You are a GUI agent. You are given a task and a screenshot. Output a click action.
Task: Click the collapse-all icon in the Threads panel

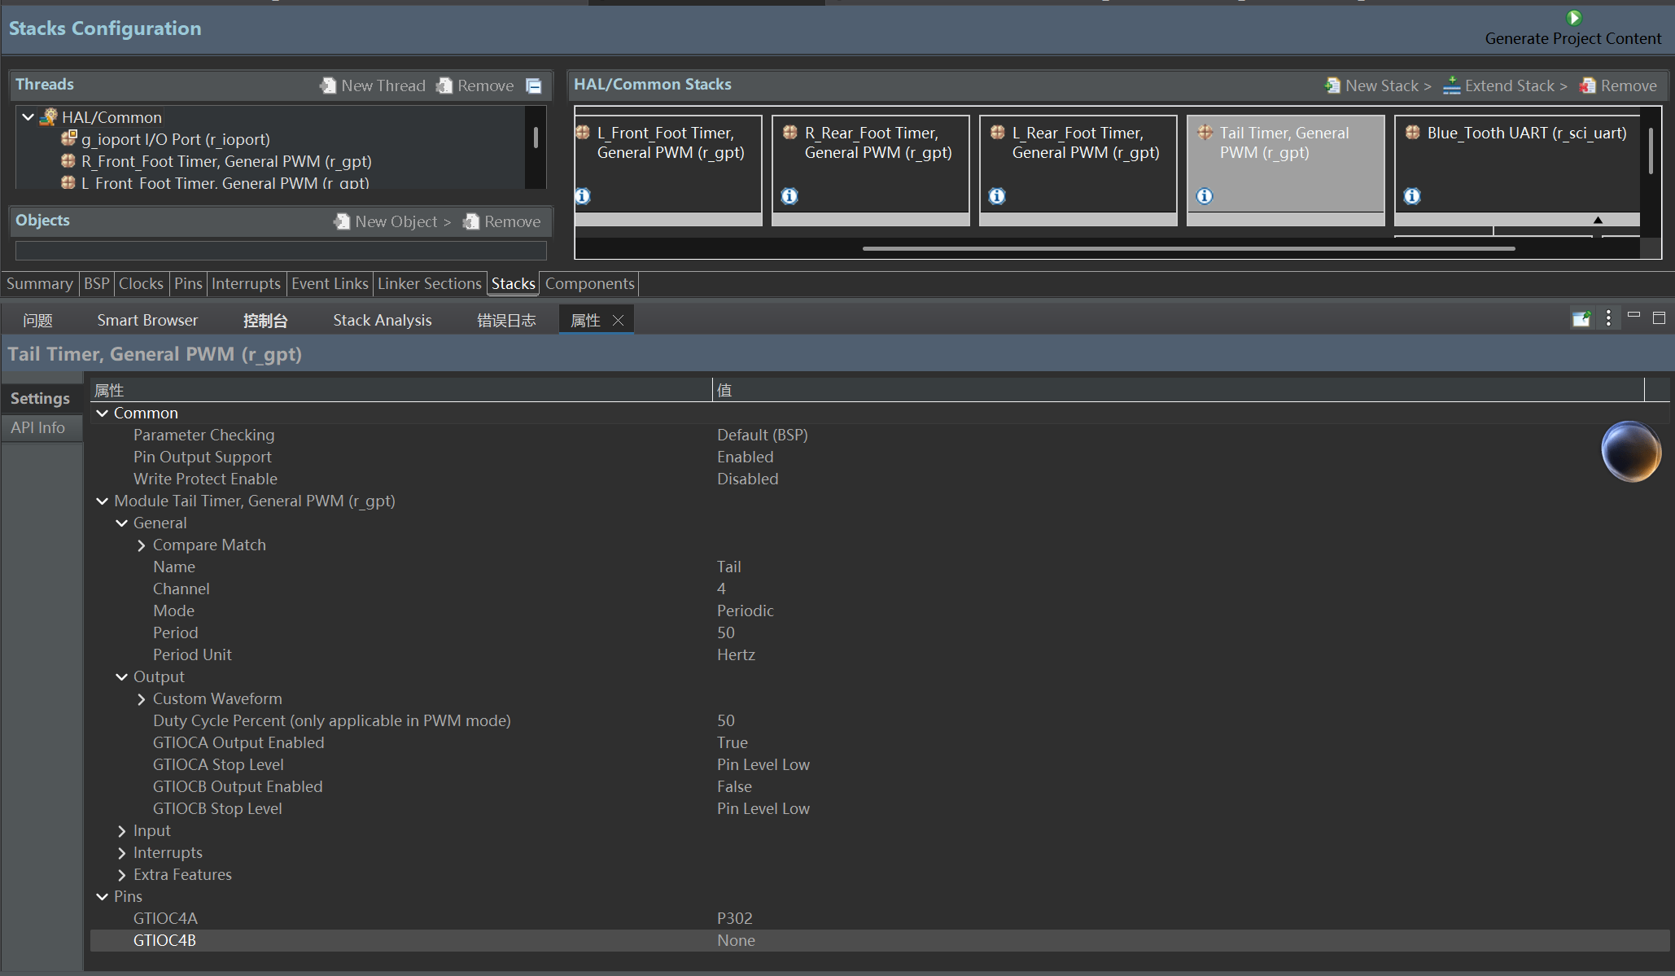[x=534, y=86]
